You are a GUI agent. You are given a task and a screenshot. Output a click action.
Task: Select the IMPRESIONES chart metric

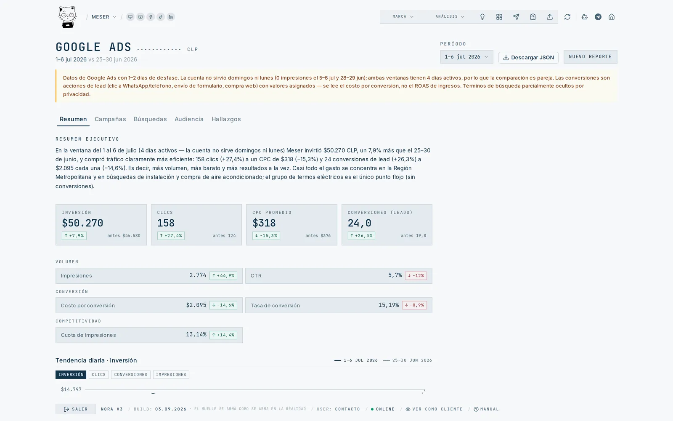(171, 375)
